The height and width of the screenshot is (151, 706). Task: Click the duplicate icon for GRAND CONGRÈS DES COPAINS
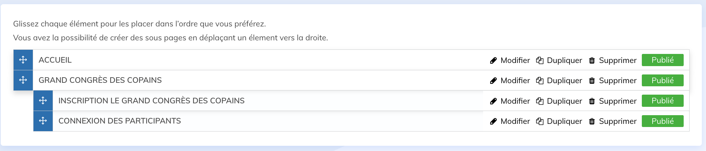coord(540,81)
